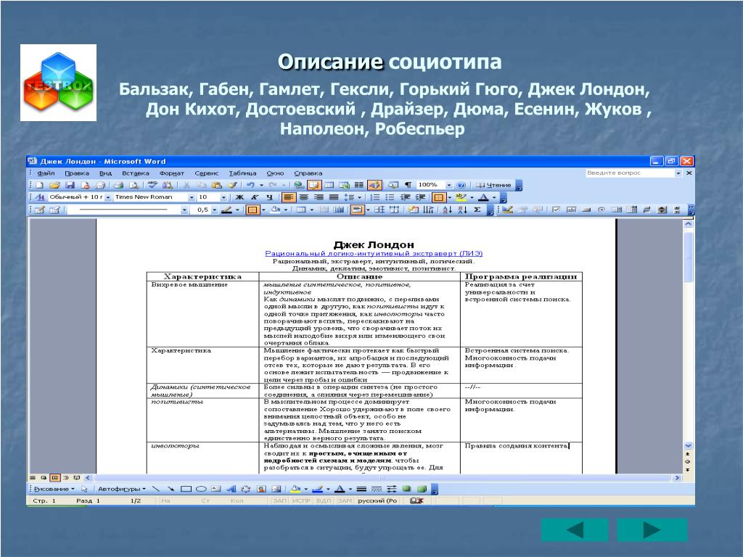This screenshot has height=557, width=743.
Task: Click the Format Painter brush icon
Action: pos(231,185)
